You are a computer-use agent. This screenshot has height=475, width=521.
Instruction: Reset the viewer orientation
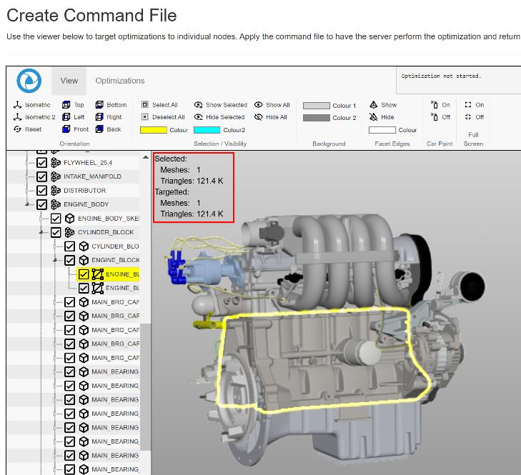click(x=28, y=129)
